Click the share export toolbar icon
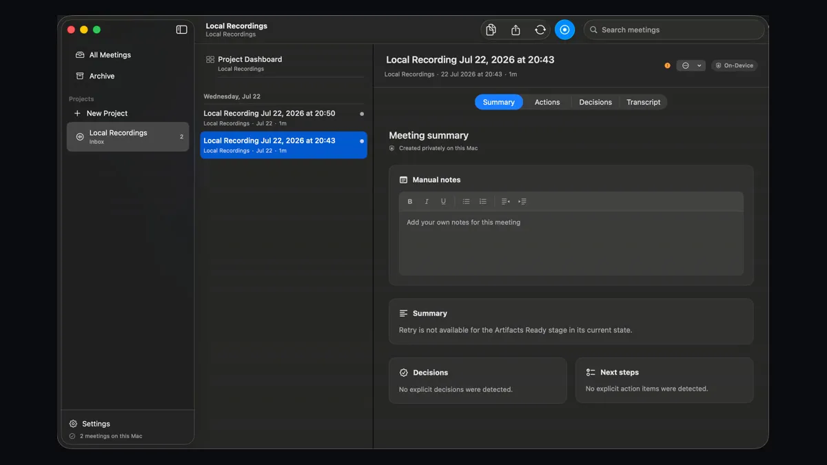 pyautogui.click(x=515, y=30)
